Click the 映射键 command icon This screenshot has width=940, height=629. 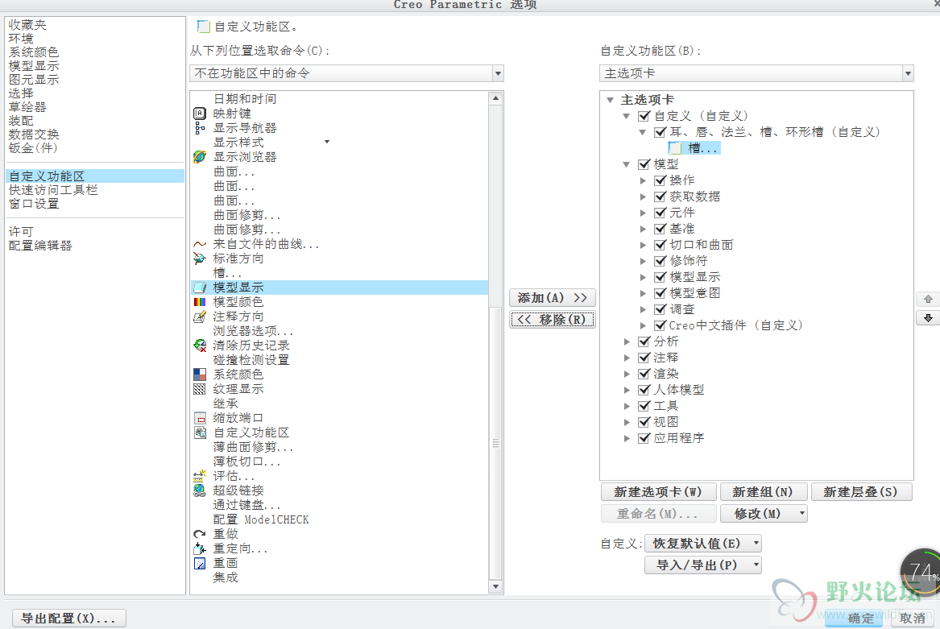tap(200, 114)
